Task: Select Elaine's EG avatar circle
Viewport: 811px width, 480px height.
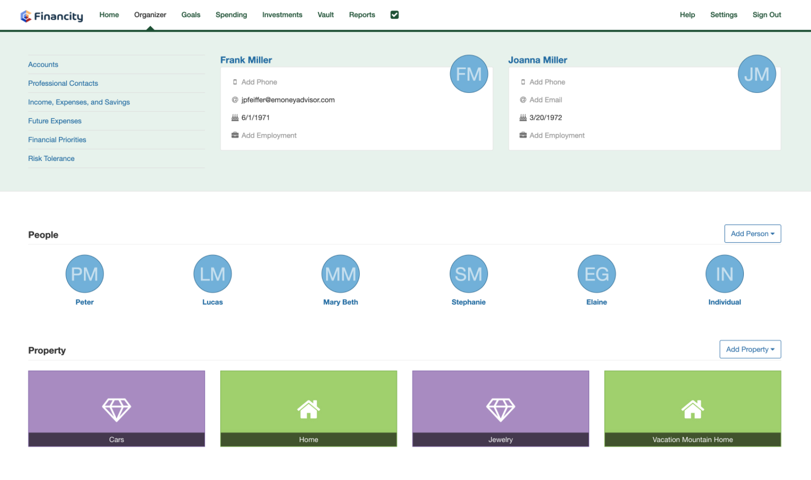Action: click(596, 274)
